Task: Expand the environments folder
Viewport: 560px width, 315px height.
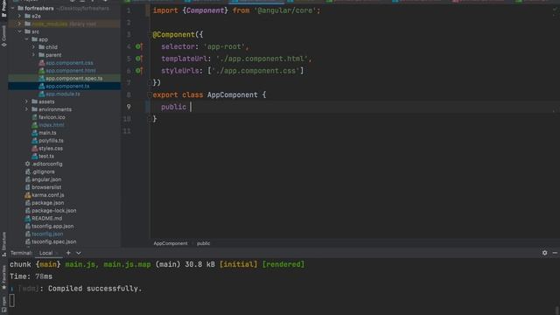Action: pyautogui.click(x=27, y=109)
